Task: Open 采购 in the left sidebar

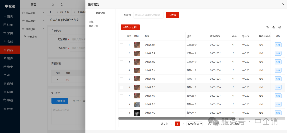Action: pos(10,33)
